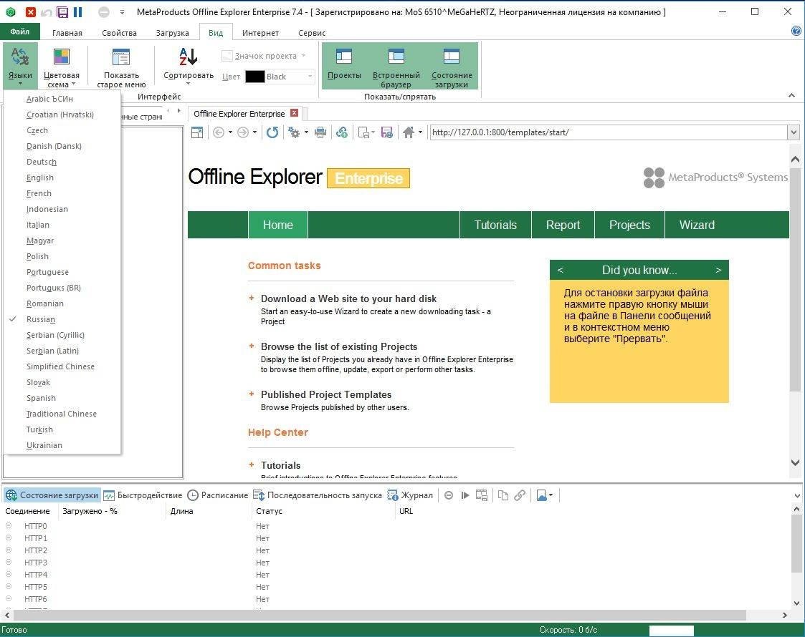Click Download a Web site to your hard disk
Screen dimensions: 805x637
click(x=348, y=298)
